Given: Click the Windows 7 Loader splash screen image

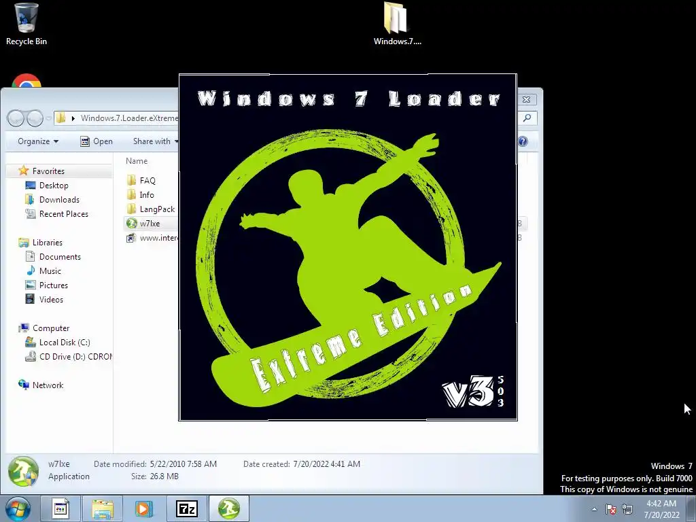Looking at the screenshot, I should [348, 247].
